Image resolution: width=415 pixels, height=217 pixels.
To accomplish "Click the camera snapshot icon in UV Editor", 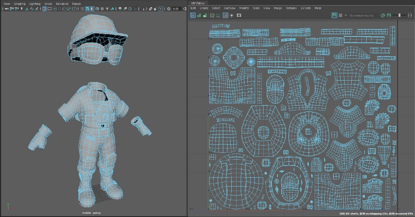I will click(x=239, y=15).
